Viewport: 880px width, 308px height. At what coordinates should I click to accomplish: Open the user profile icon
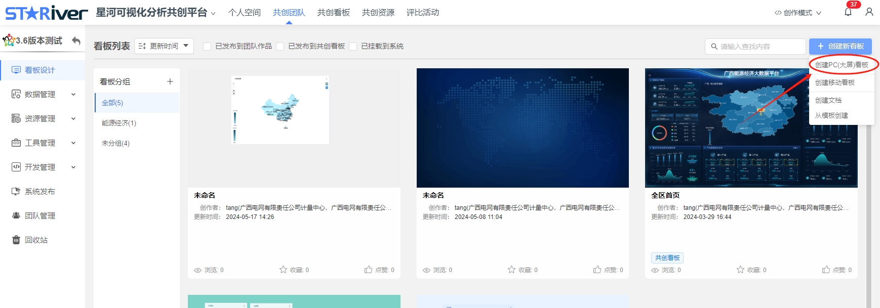coord(869,12)
